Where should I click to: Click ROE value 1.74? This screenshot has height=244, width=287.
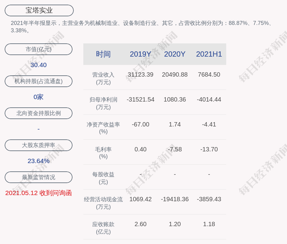(175, 125)
